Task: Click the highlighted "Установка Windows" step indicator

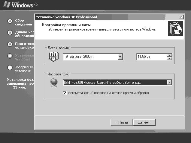Action: 10,56
